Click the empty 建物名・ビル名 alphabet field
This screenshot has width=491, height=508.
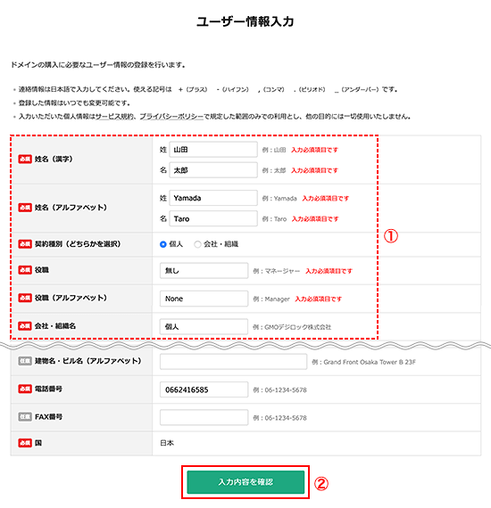point(233,362)
